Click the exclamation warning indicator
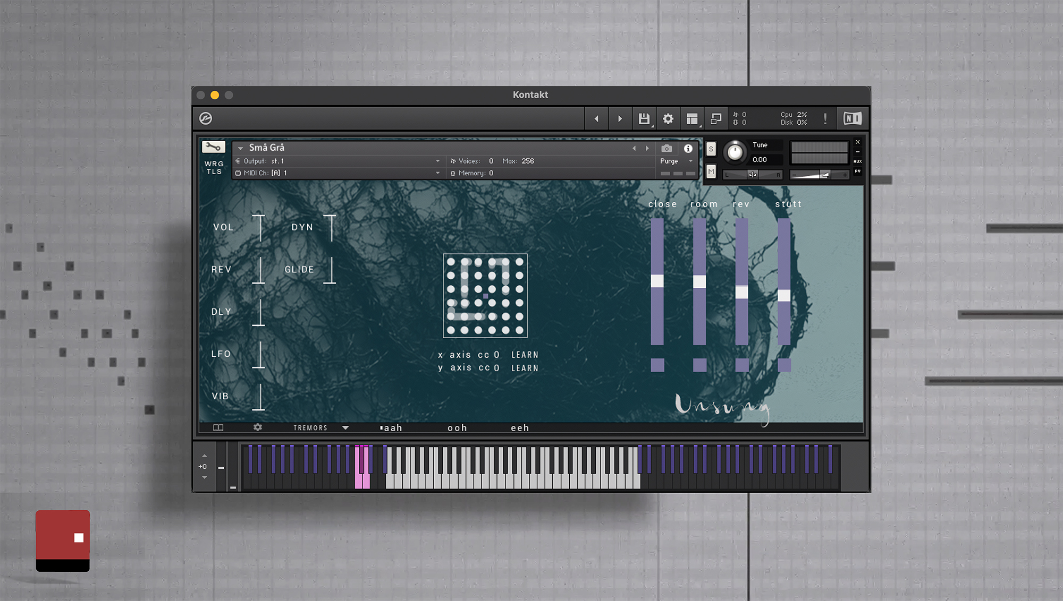The image size is (1063, 601). 825,118
